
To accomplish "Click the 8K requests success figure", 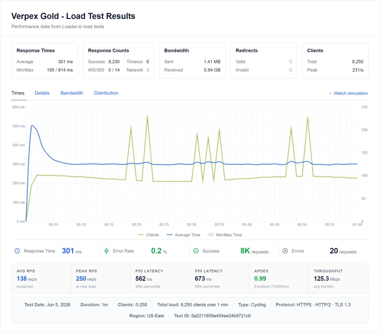I will (x=254, y=251).
